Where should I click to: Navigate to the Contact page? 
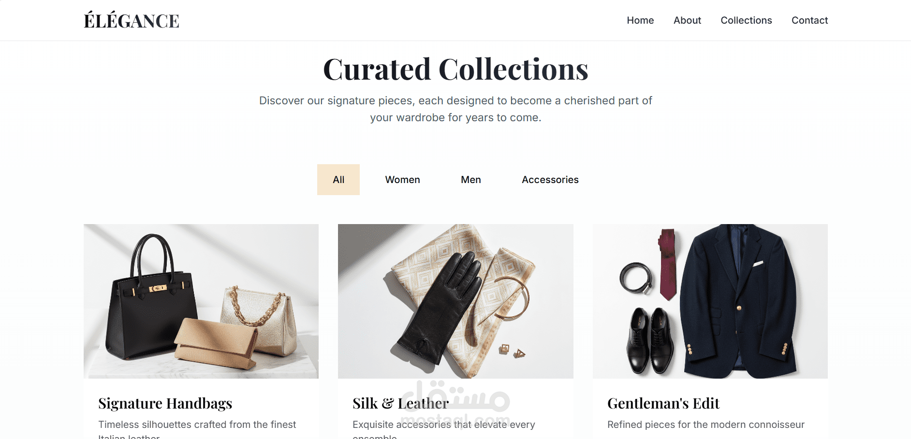(x=809, y=20)
